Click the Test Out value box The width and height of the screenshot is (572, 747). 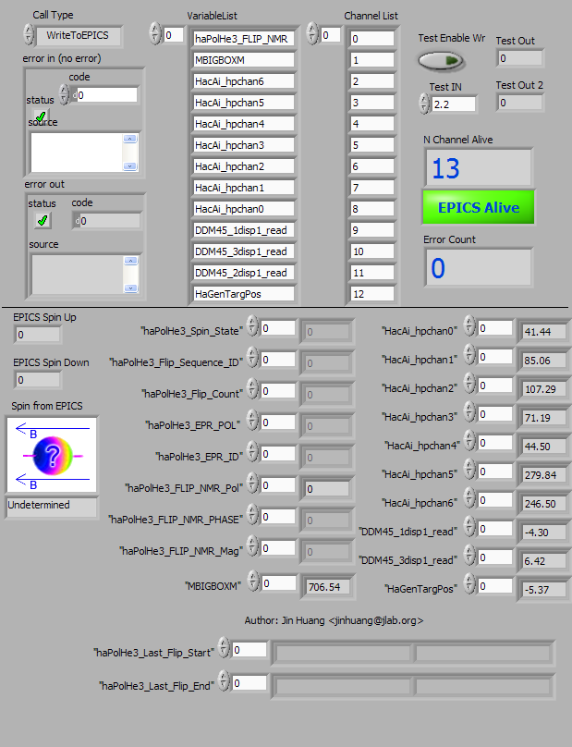coord(519,58)
